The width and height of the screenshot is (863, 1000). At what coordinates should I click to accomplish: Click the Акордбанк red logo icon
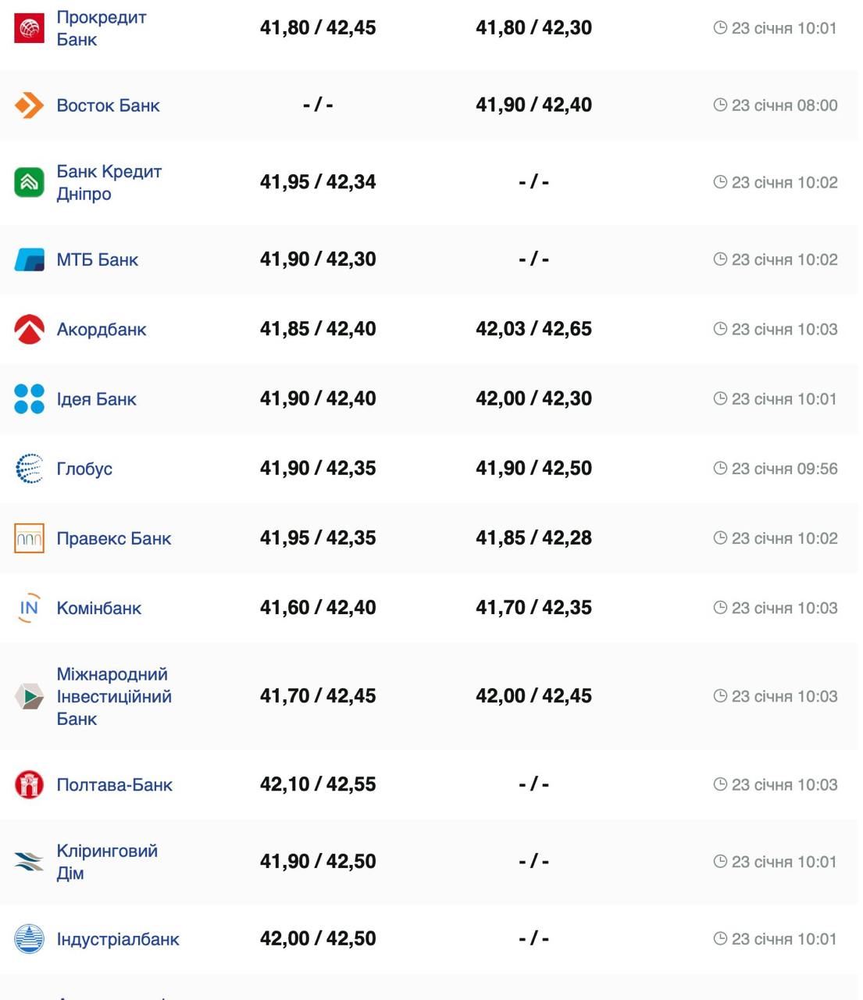(30, 330)
